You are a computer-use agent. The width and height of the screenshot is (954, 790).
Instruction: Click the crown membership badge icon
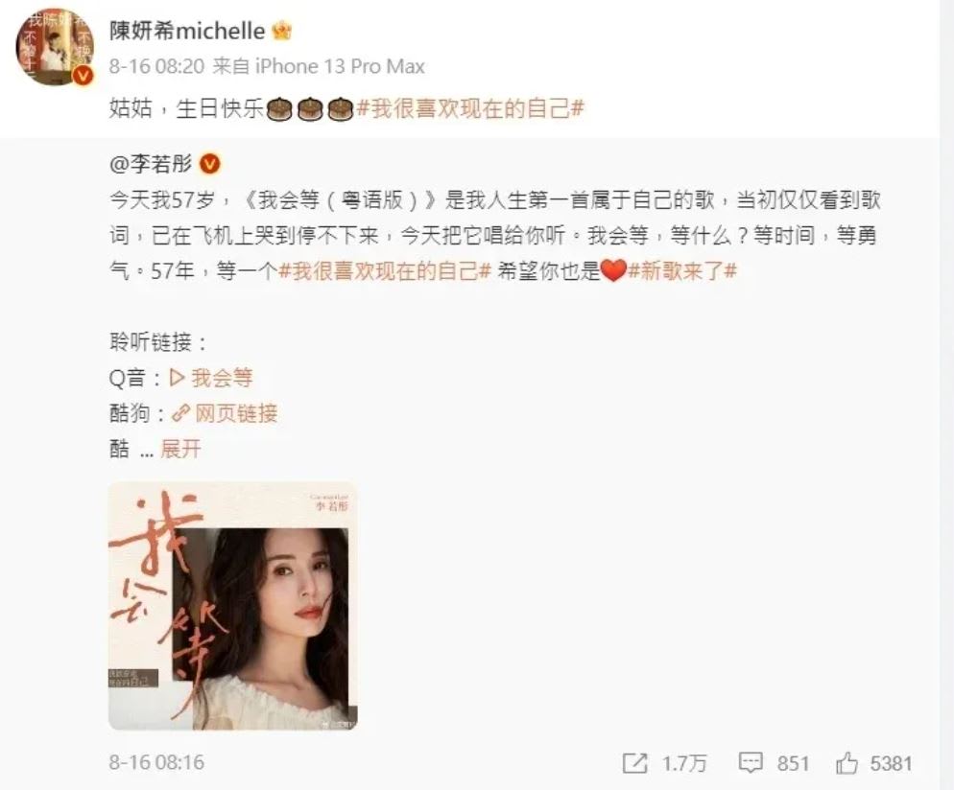tap(282, 31)
